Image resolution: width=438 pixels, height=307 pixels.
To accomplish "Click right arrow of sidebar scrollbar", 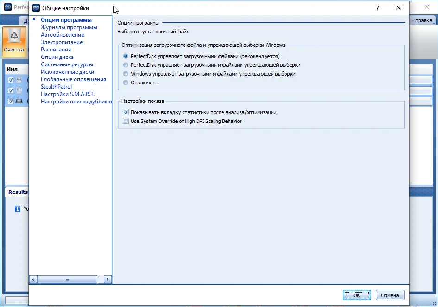I will coord(108,279).
